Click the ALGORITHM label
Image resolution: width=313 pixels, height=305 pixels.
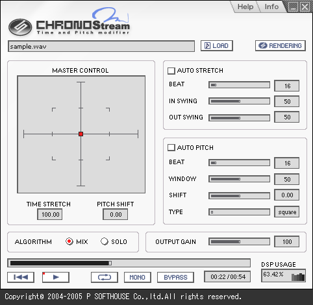[33, 241]
